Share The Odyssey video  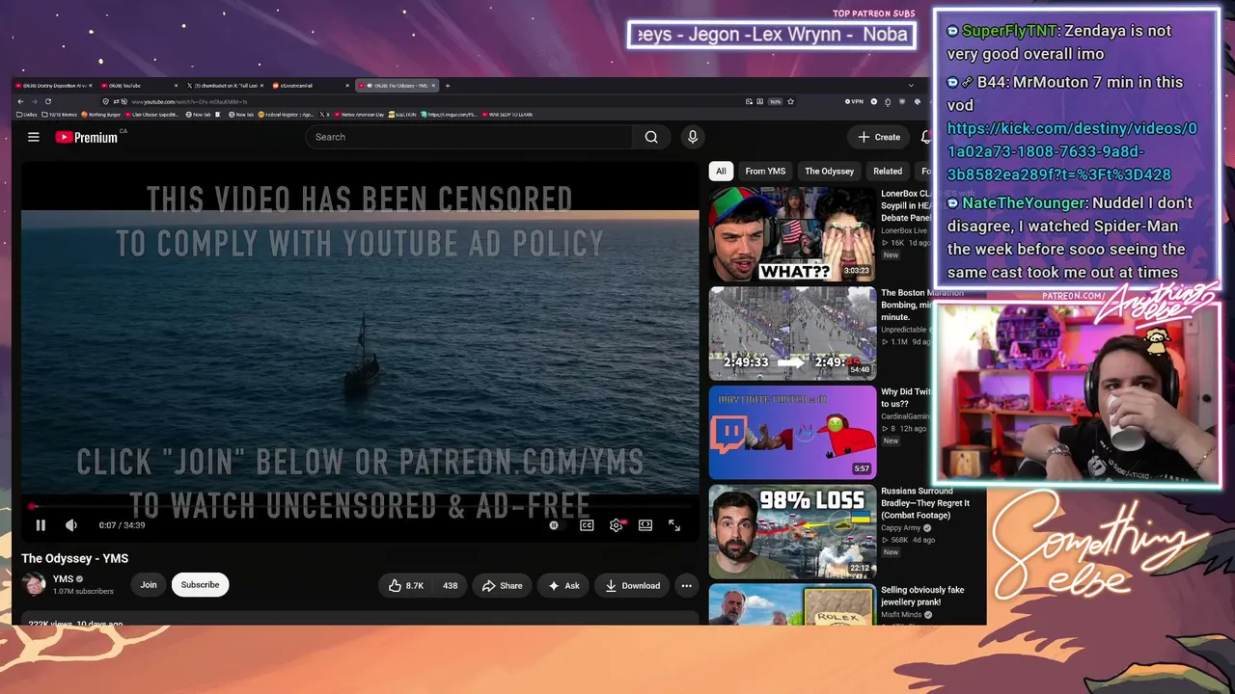502,585
